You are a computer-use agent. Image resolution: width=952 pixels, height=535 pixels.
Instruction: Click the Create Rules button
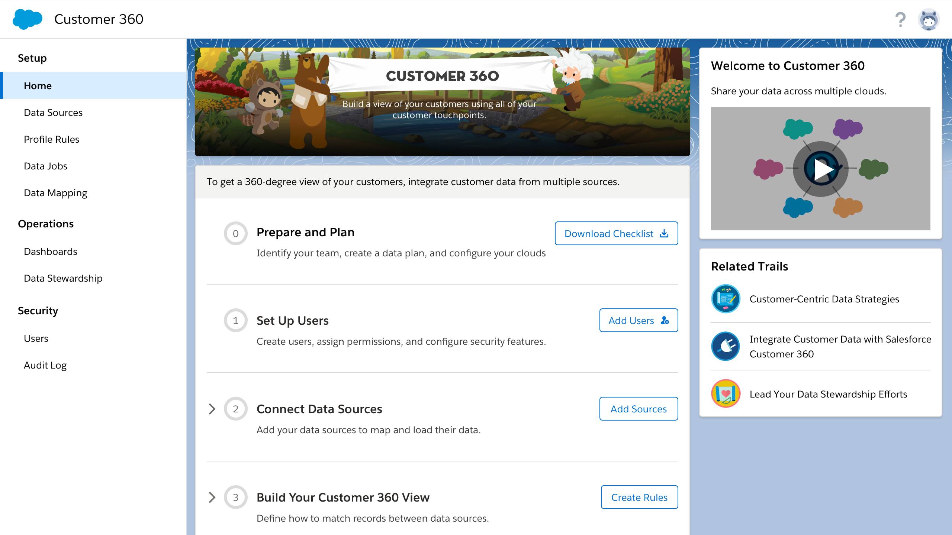[639, 497]
